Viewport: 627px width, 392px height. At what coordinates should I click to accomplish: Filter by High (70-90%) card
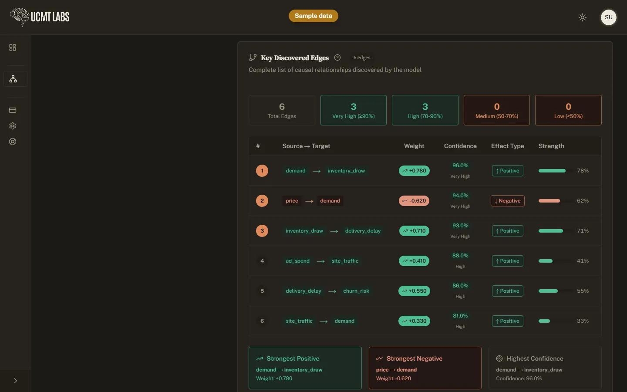425,110
